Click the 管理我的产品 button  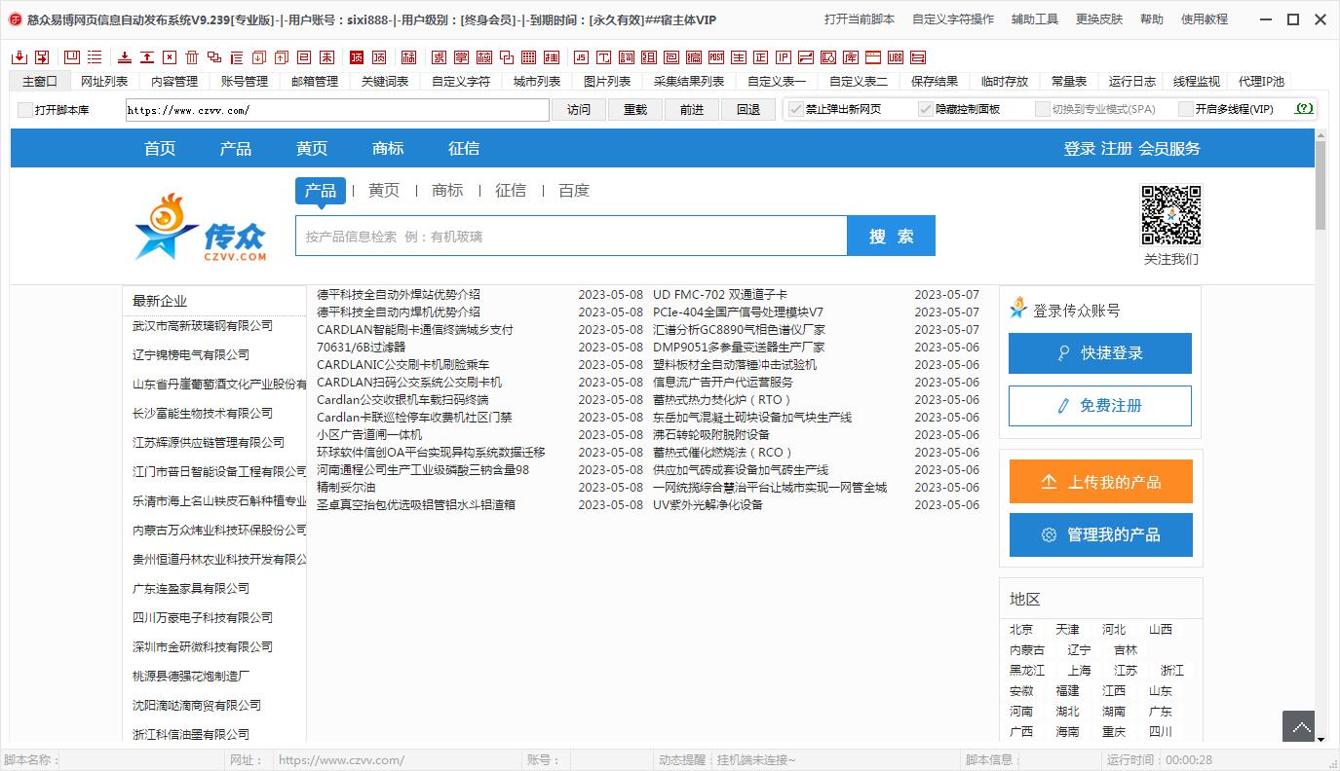pyautogui.click(x=1101, y=534)
